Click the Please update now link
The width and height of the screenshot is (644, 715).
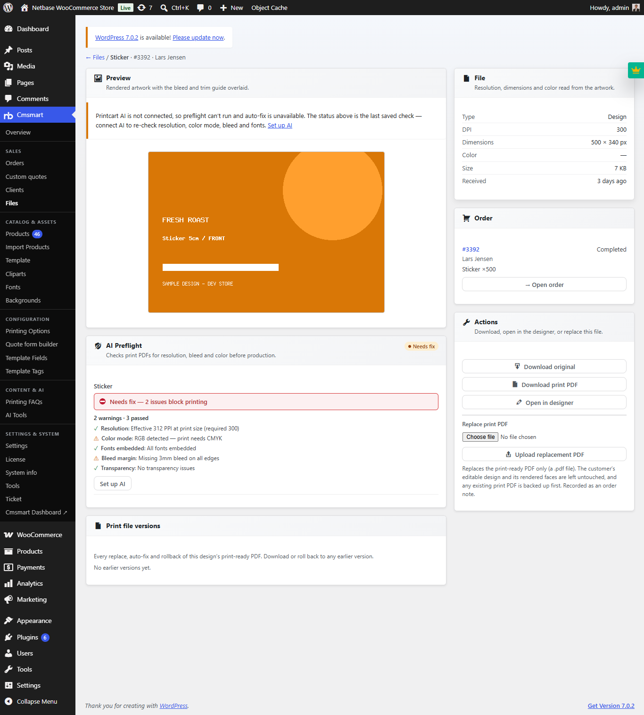pyautogui.click(x=198, y=37)
